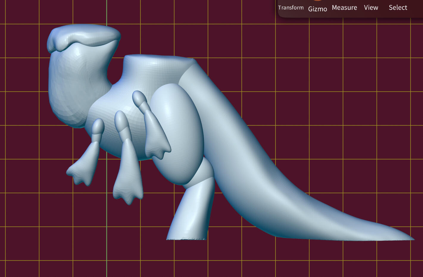The height and width of the screenshot is (277, 423).
Task: Select the Transform tool
Action: click(291, 8)
